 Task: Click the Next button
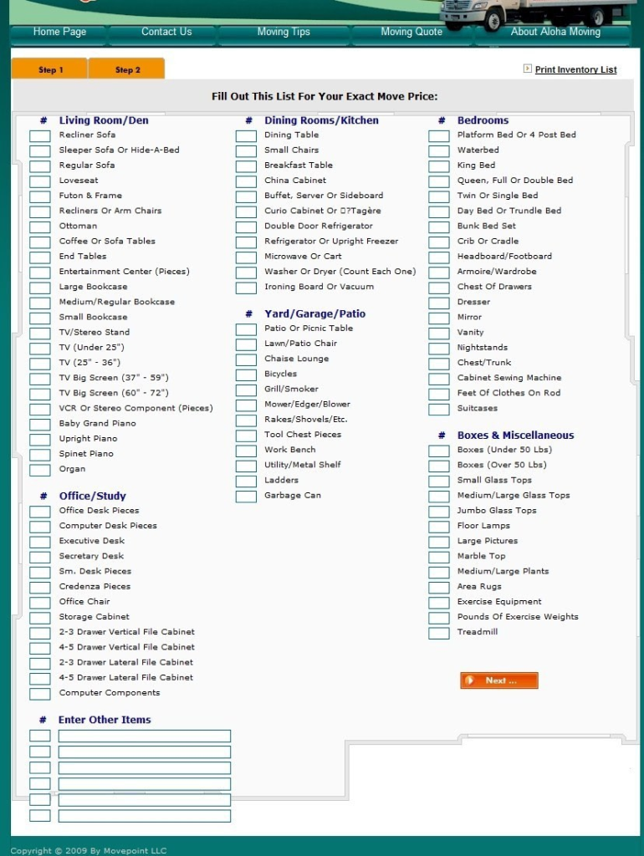(x=499, y=680)
